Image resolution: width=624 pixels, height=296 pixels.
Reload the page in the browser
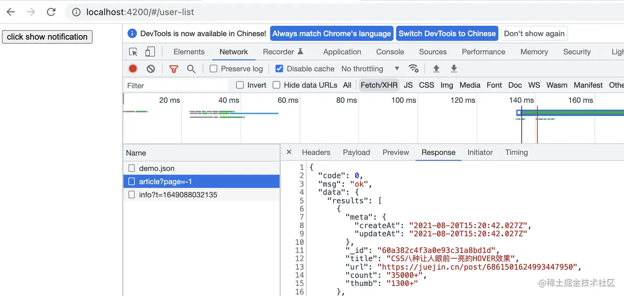pos(51,12)
